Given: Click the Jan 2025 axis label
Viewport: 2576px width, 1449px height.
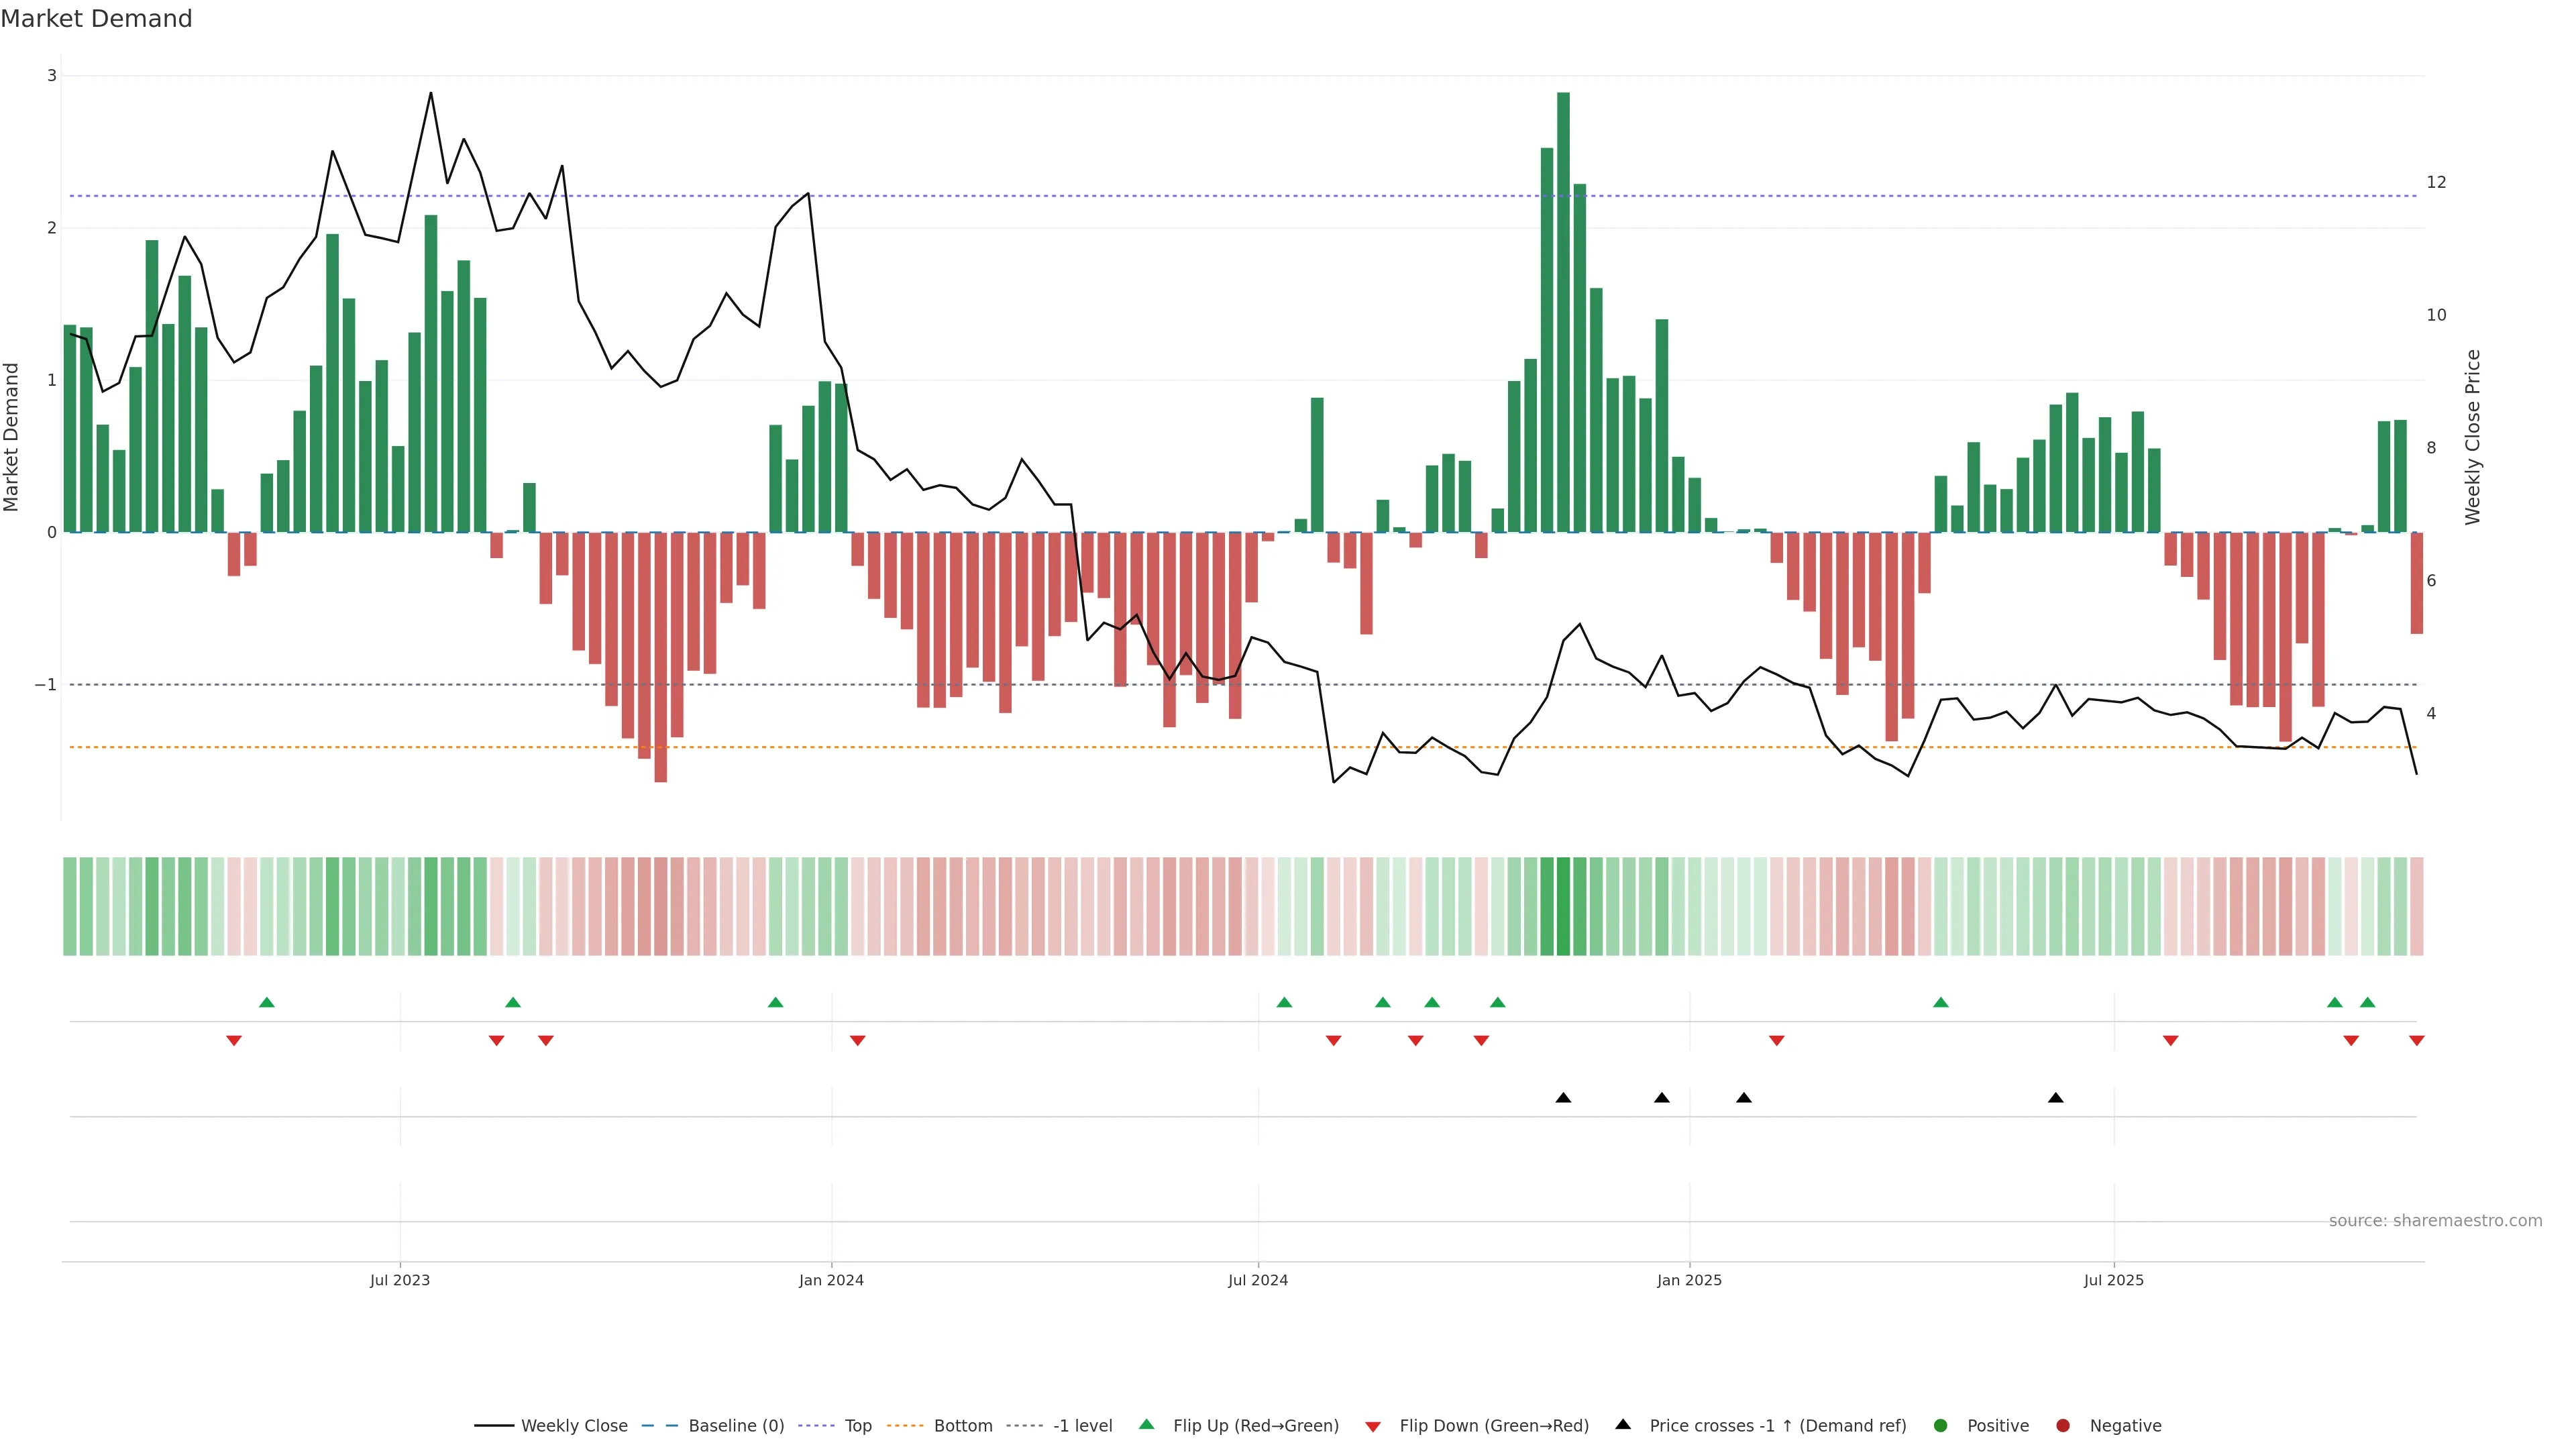Looking at the screenshot, I should pos(1689,1280).
